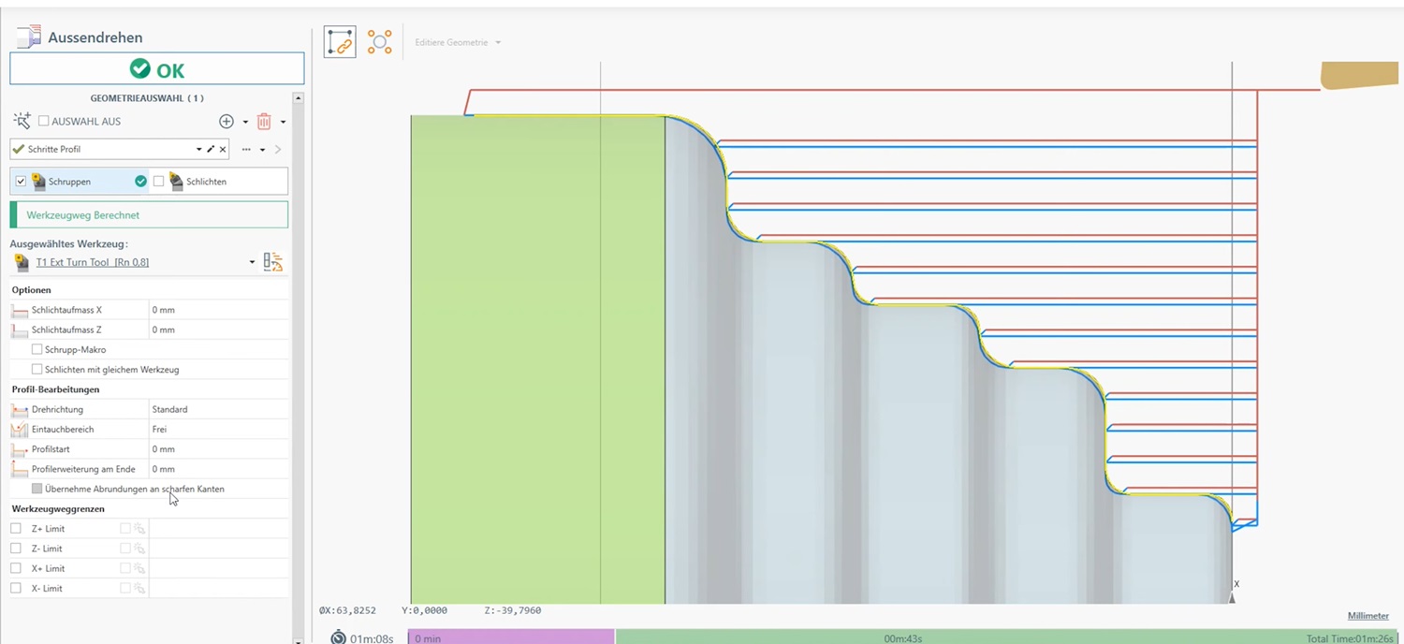The width and height of the screenshot is (1404, 644).
Task: Toggle the AUSWAHL AUS checkbox
Action: point(44,122)
